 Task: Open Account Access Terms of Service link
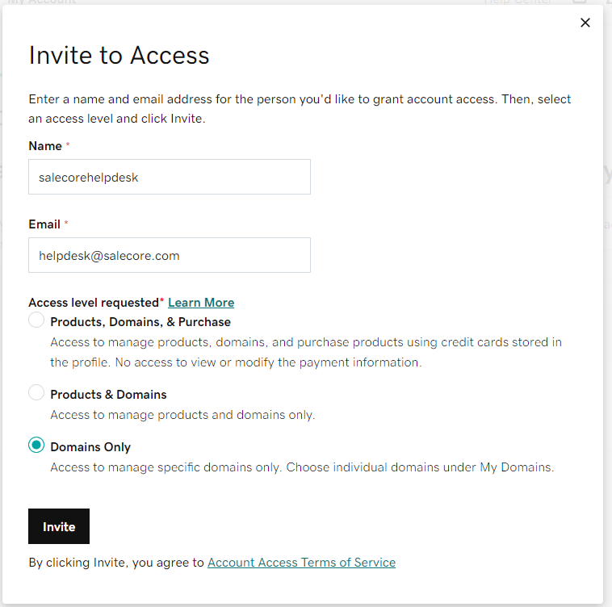[x=301, y=563]
